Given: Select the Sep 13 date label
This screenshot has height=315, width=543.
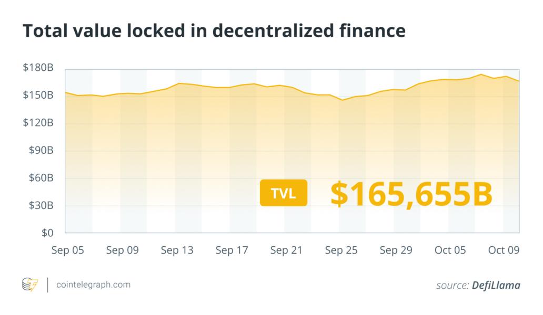Looking at the screenshot, I should (177, 250).
